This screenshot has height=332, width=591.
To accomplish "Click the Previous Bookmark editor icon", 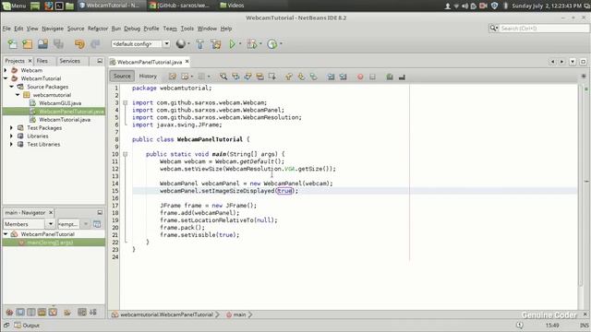I will coord(289,77).
